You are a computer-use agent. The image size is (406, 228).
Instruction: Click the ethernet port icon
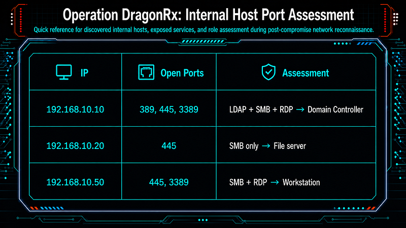146,72
